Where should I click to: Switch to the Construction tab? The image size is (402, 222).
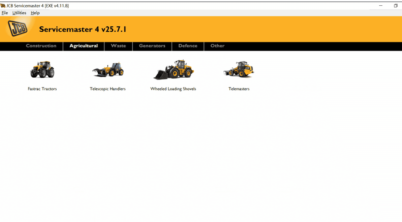pos(41,46)
